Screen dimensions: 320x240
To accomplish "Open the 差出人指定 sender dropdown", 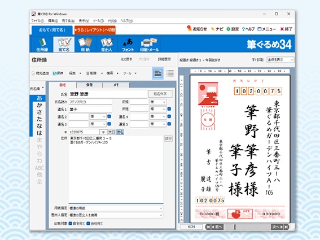I will 116,215.
